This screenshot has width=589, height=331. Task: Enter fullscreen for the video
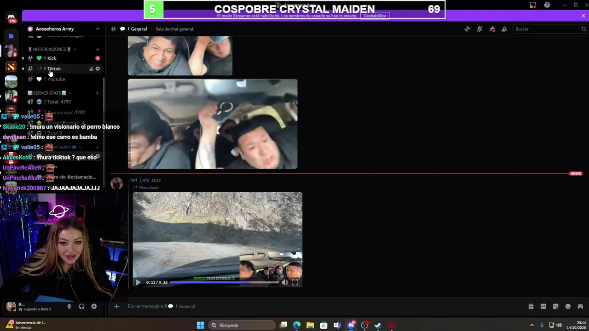[x=295, y=282]
